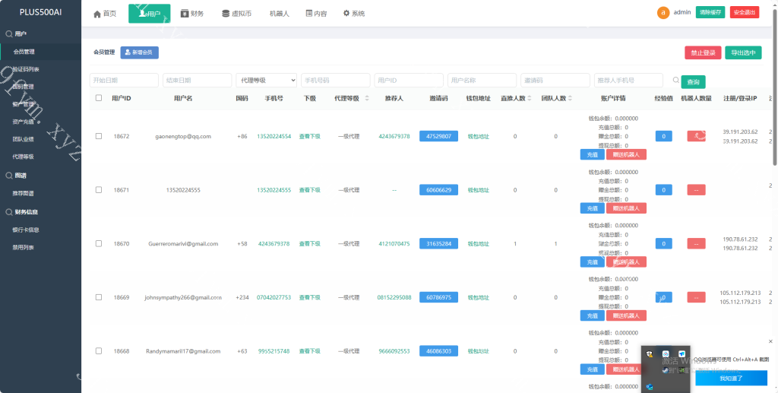Open 钱包地址 link for user 18671
The width and height of the screenshot is (778, 393).
479,190
